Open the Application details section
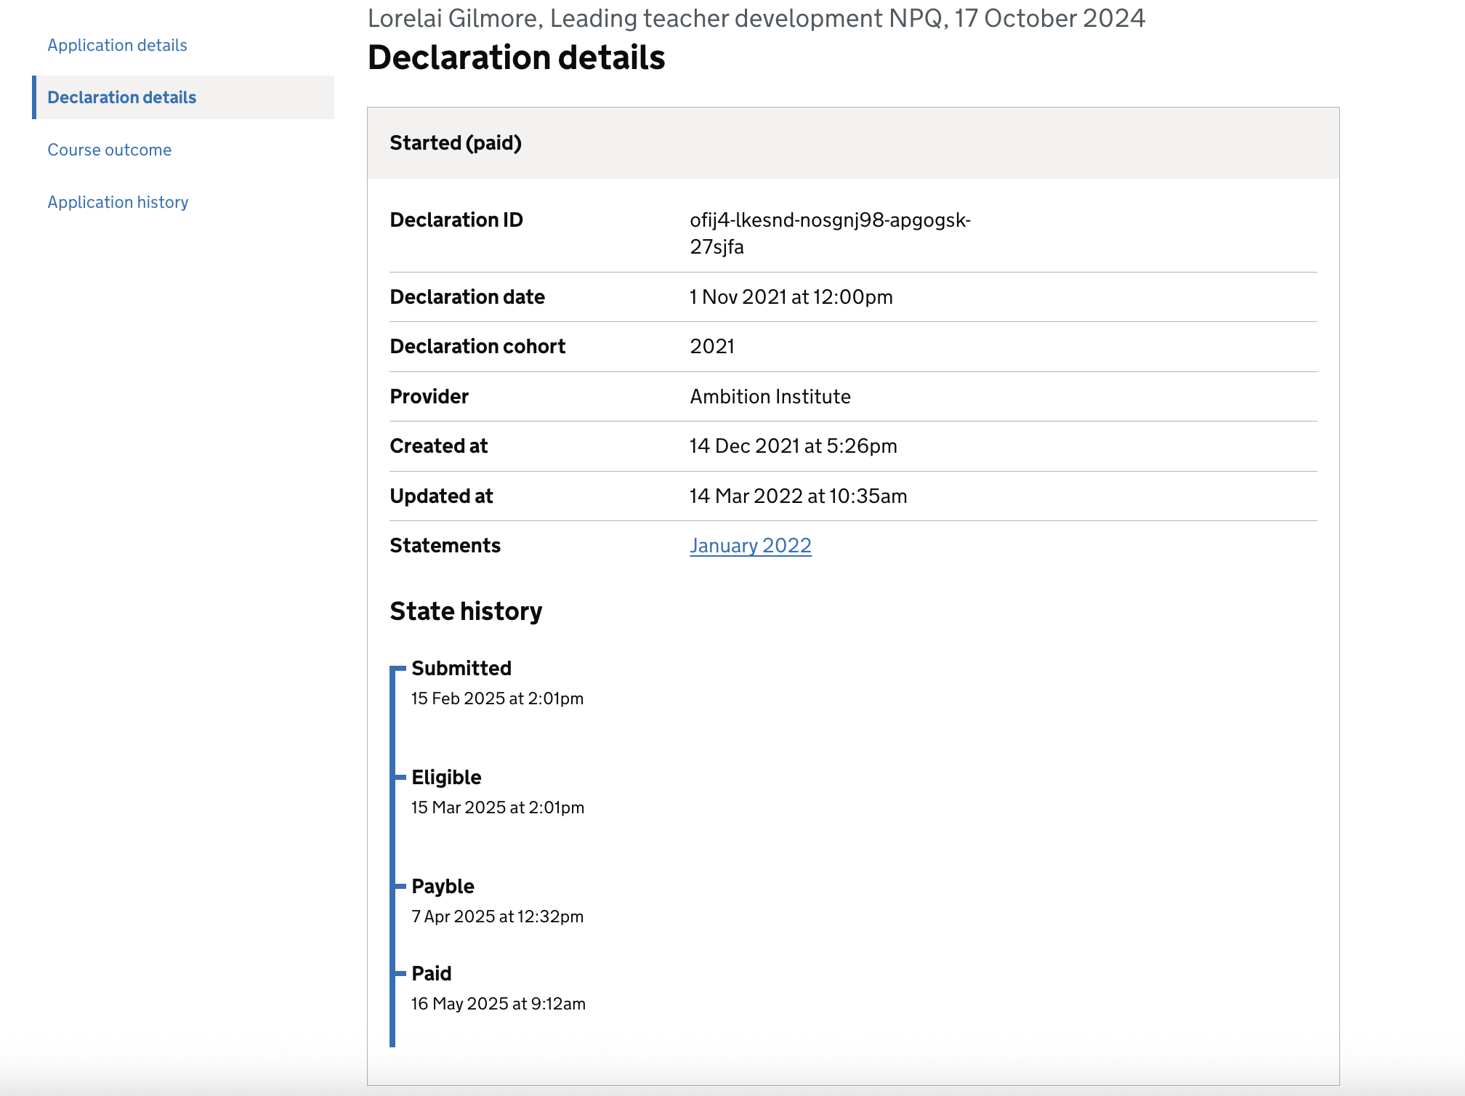The width and height of the screenshot is (1465, 1096). tap(116, 44)
